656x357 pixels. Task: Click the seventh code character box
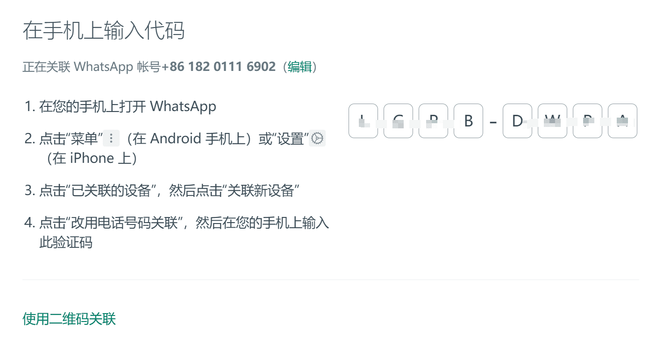587,121
